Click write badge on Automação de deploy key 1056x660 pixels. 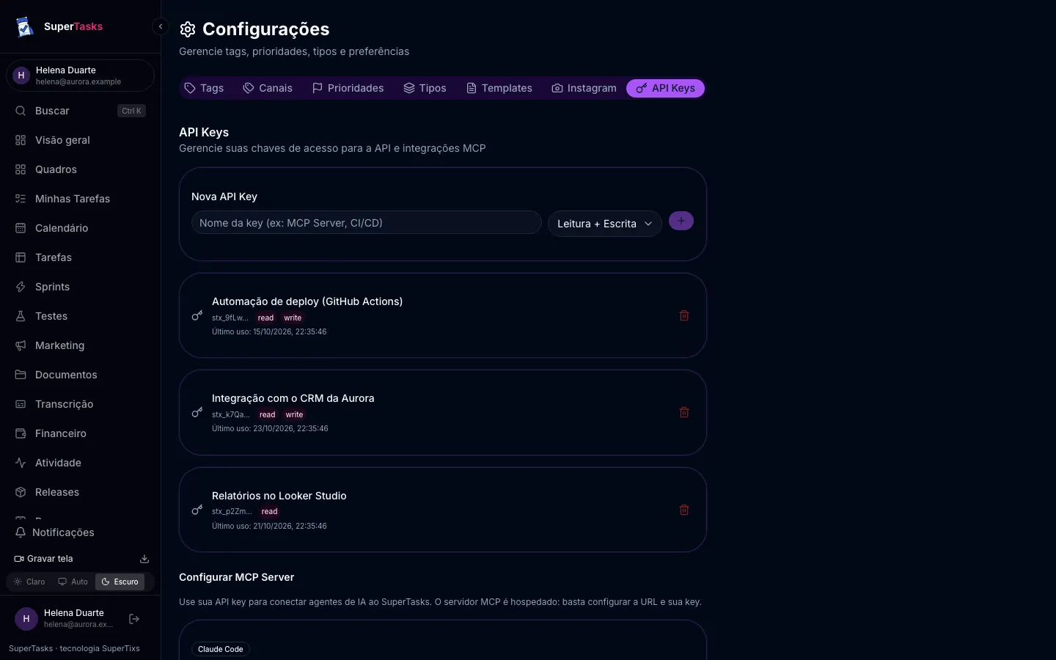pyautogui.click(x=293, y=318)
